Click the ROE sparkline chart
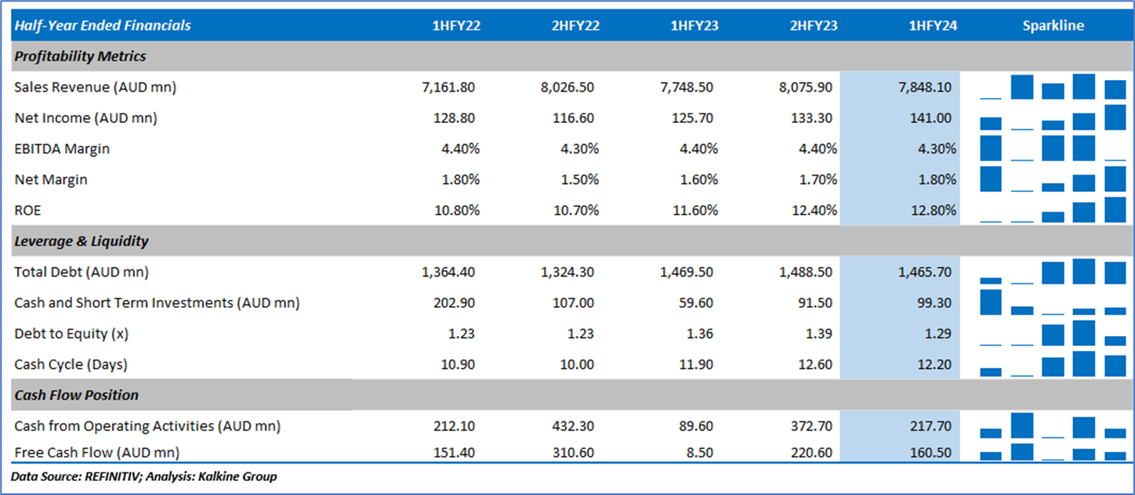This screenshot has width=1135, height=495. click(1053, 211)
